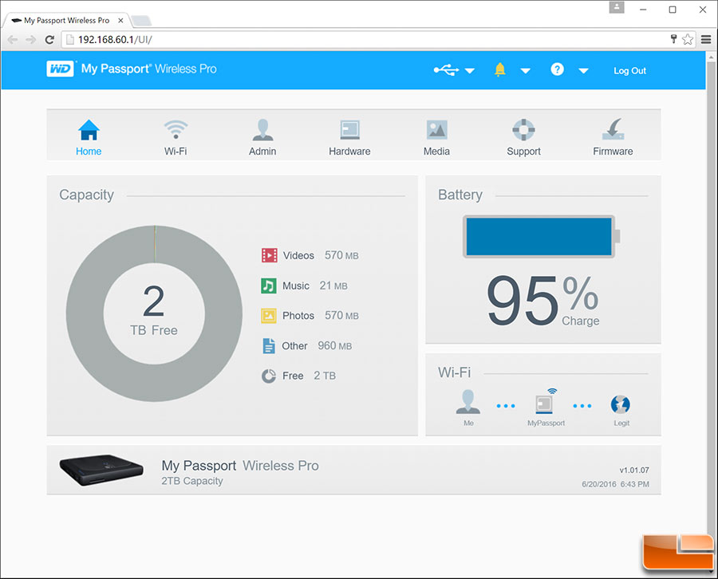Click the yellow notification bell icon
This screenshot has height=579, width=718.
(x=500, y=69)
